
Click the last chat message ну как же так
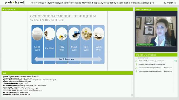(17, 94)
